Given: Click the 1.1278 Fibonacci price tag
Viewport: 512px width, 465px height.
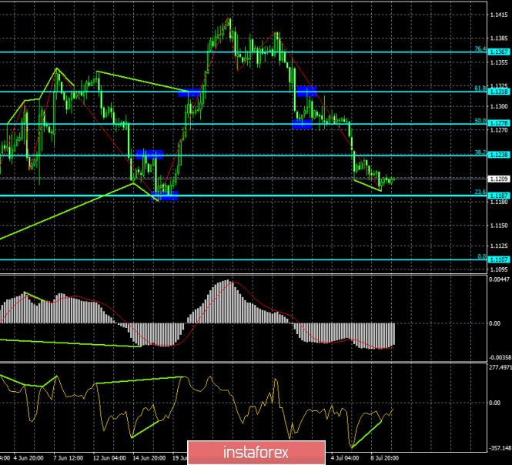Looking at the screenshot, I should coord(499,123).
